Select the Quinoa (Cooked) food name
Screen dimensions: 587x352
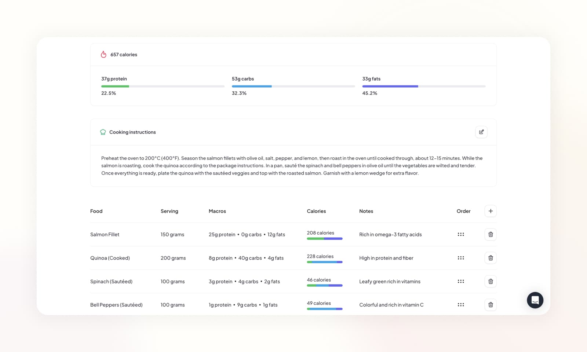110,258
